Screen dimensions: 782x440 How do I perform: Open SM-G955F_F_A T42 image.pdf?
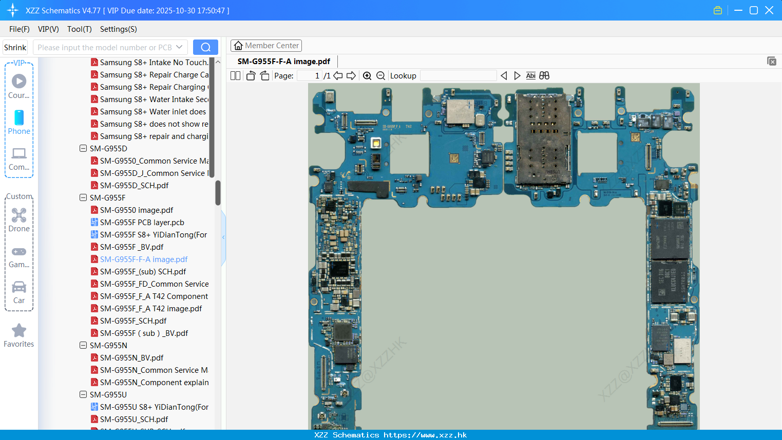click(151, 308)
